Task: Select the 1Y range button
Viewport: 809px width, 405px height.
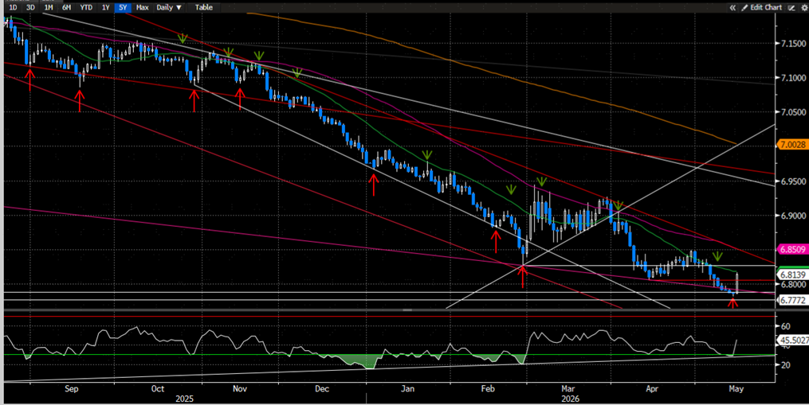Action: pyautogui.click(x=105, y=7)
